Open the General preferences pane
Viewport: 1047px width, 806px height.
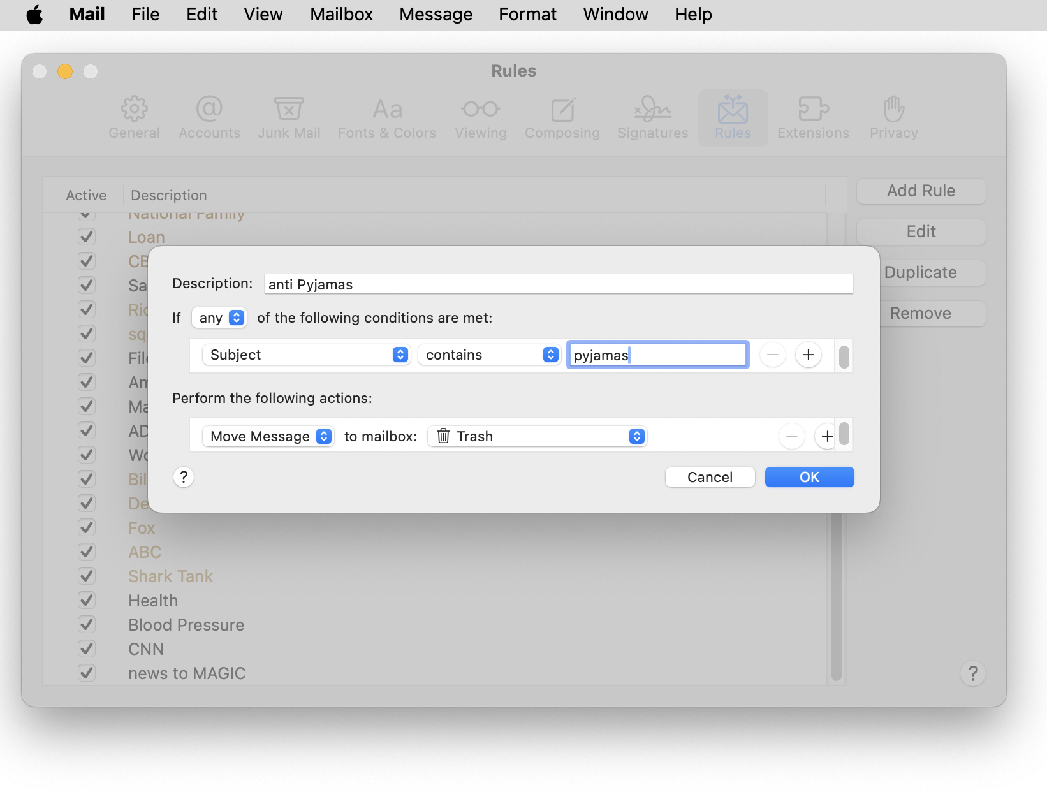point(134,118)
